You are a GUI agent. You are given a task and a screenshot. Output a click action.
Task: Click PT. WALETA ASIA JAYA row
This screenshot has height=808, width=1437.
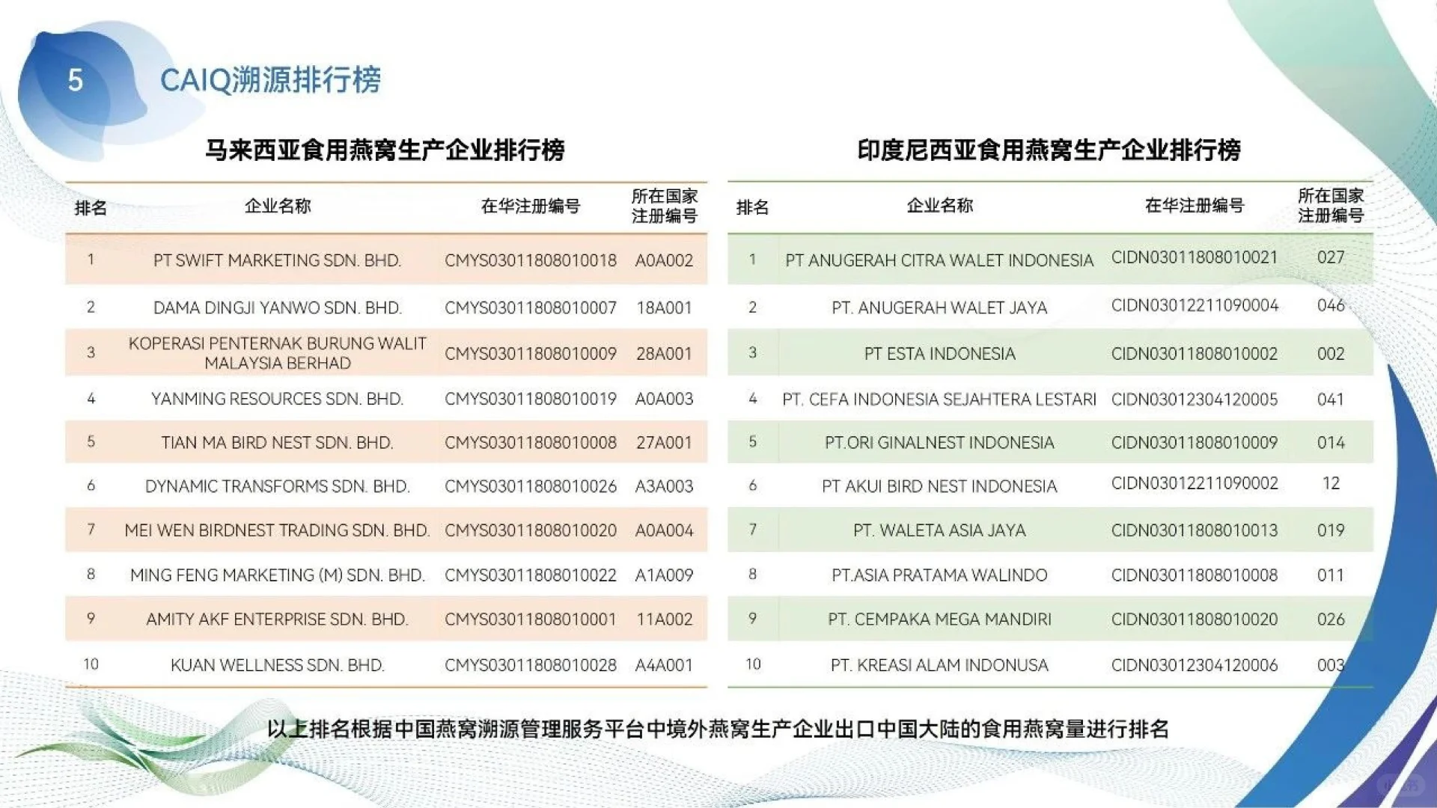click(x=939, y=530)
